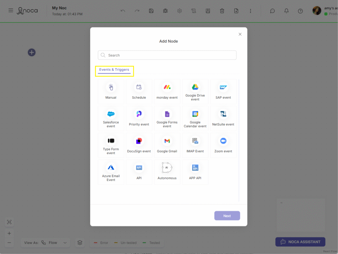Delete the flow with trash icon
This screenshot has height=254, width=338.
222,11
